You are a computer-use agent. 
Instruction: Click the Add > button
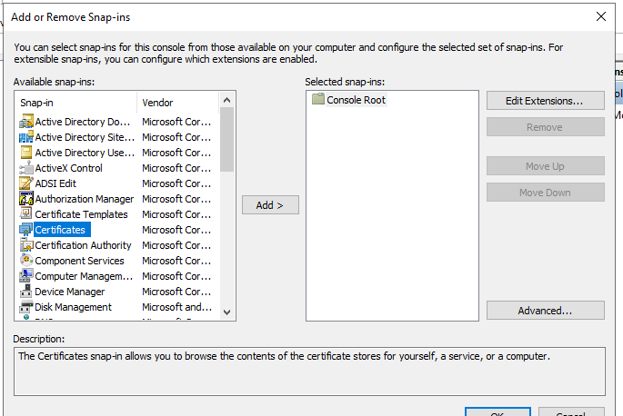click(270, 205)
